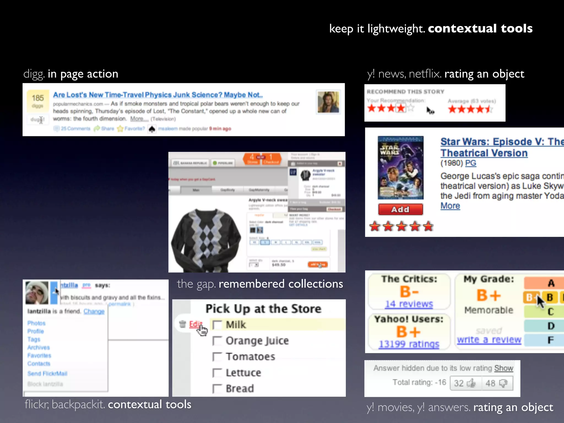564x423 pixels.
Task: Open the 25 Comments link
Action: (x=75, y=129)
